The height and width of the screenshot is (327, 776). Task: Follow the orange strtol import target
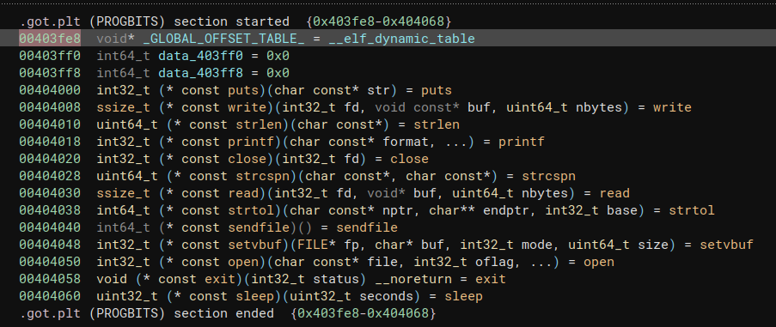pos(692,210)
